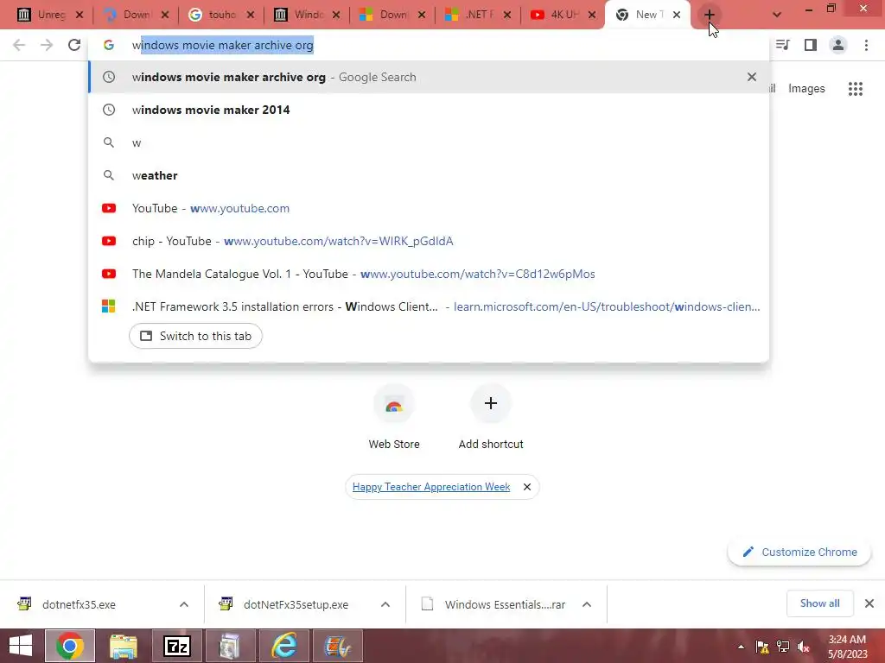Open the YouTube www.youtube.com suggestion
Screen dimensions: 885x663
click(429, 208)
